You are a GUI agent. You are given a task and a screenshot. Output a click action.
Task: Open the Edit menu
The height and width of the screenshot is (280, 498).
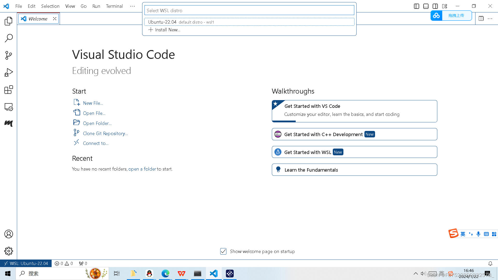(32, 6)
